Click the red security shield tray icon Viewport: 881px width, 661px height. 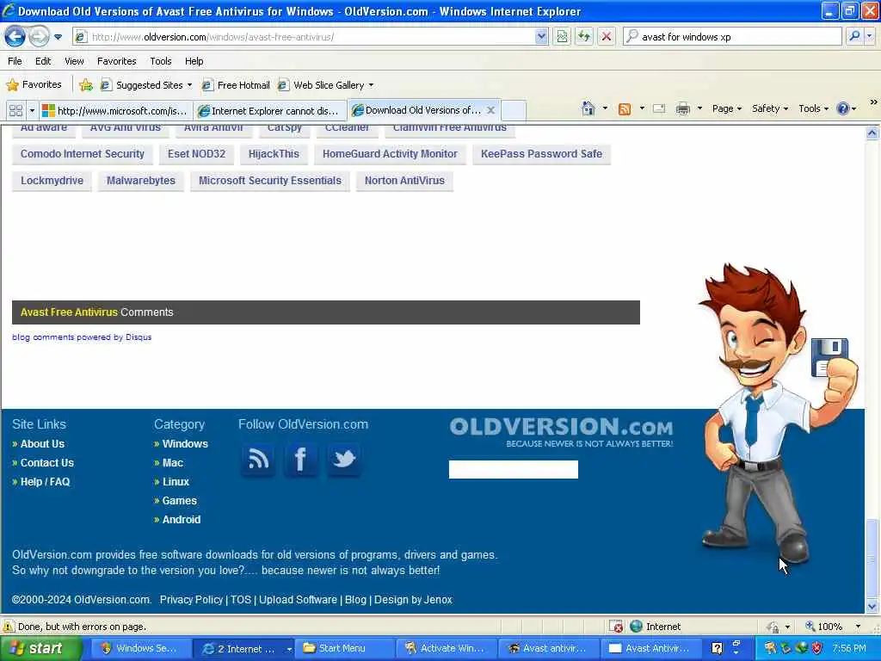pos(817,649)
